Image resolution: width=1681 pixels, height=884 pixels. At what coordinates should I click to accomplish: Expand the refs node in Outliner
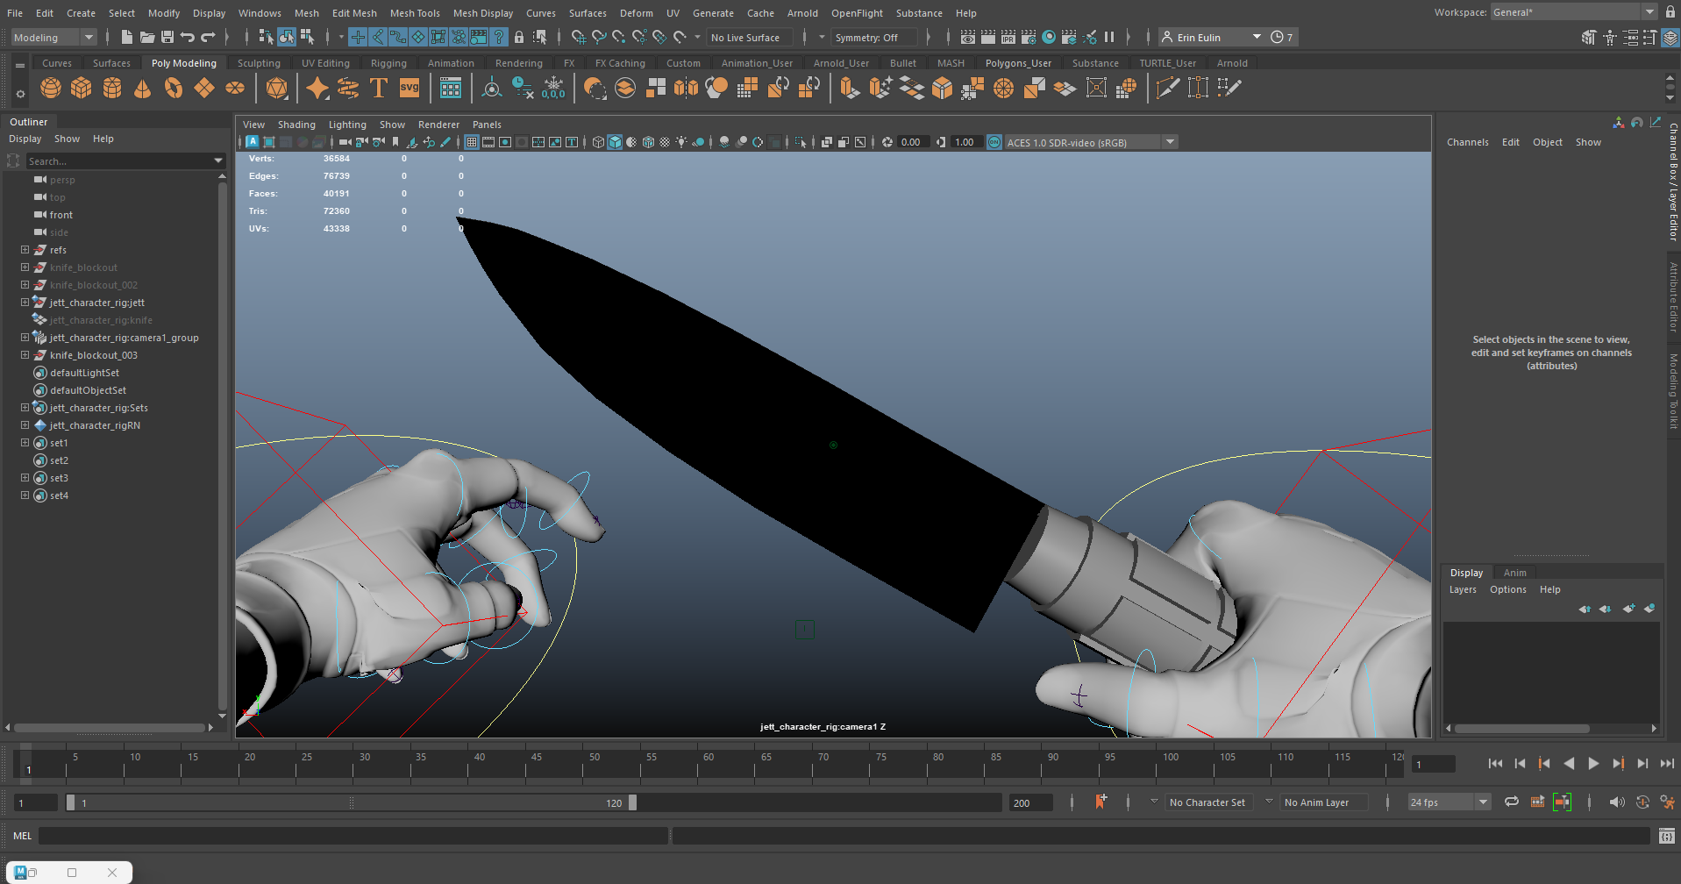click(x=25, y=250)
